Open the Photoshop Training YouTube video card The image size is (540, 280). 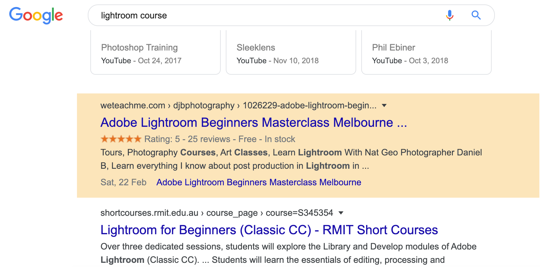coord(156,52)
